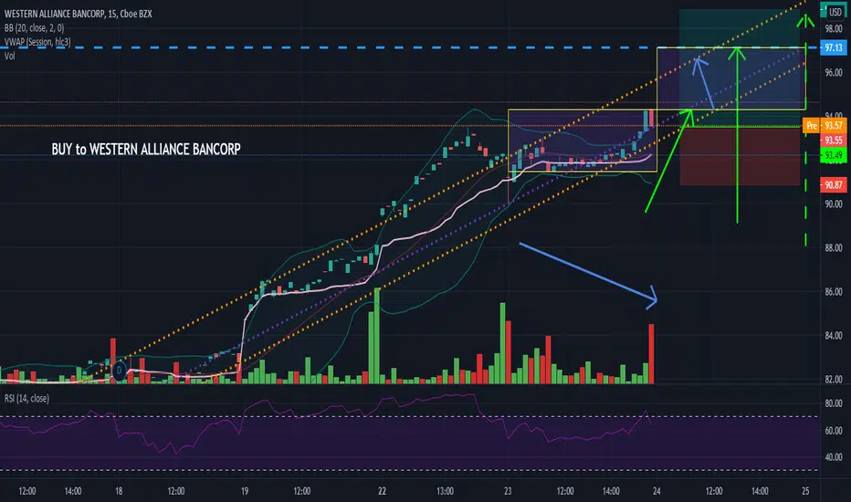The height and width of the screenshot is (502, 851).
Task: Click the 96.00 price axis value
Action: coord(834,73)
